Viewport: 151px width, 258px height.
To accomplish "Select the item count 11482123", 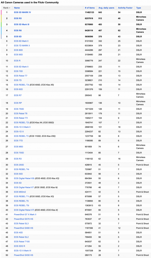I will [x=90, y=12].
